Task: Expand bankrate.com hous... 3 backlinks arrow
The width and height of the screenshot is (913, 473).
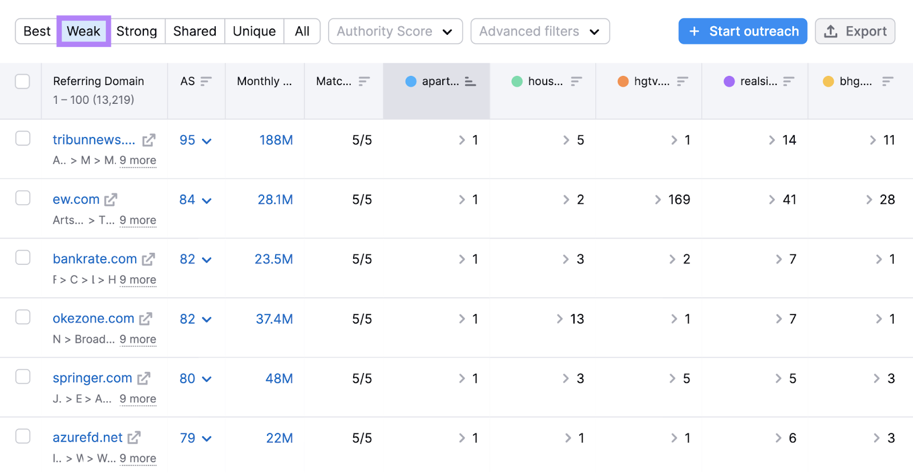Action: click(x=566, y=259)
